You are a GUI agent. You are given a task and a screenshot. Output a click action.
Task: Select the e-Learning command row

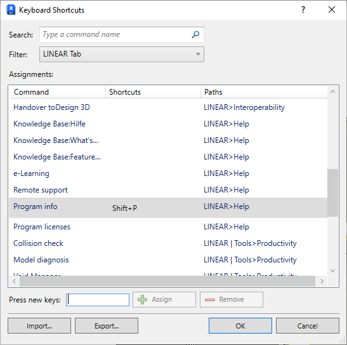point(168,173)
